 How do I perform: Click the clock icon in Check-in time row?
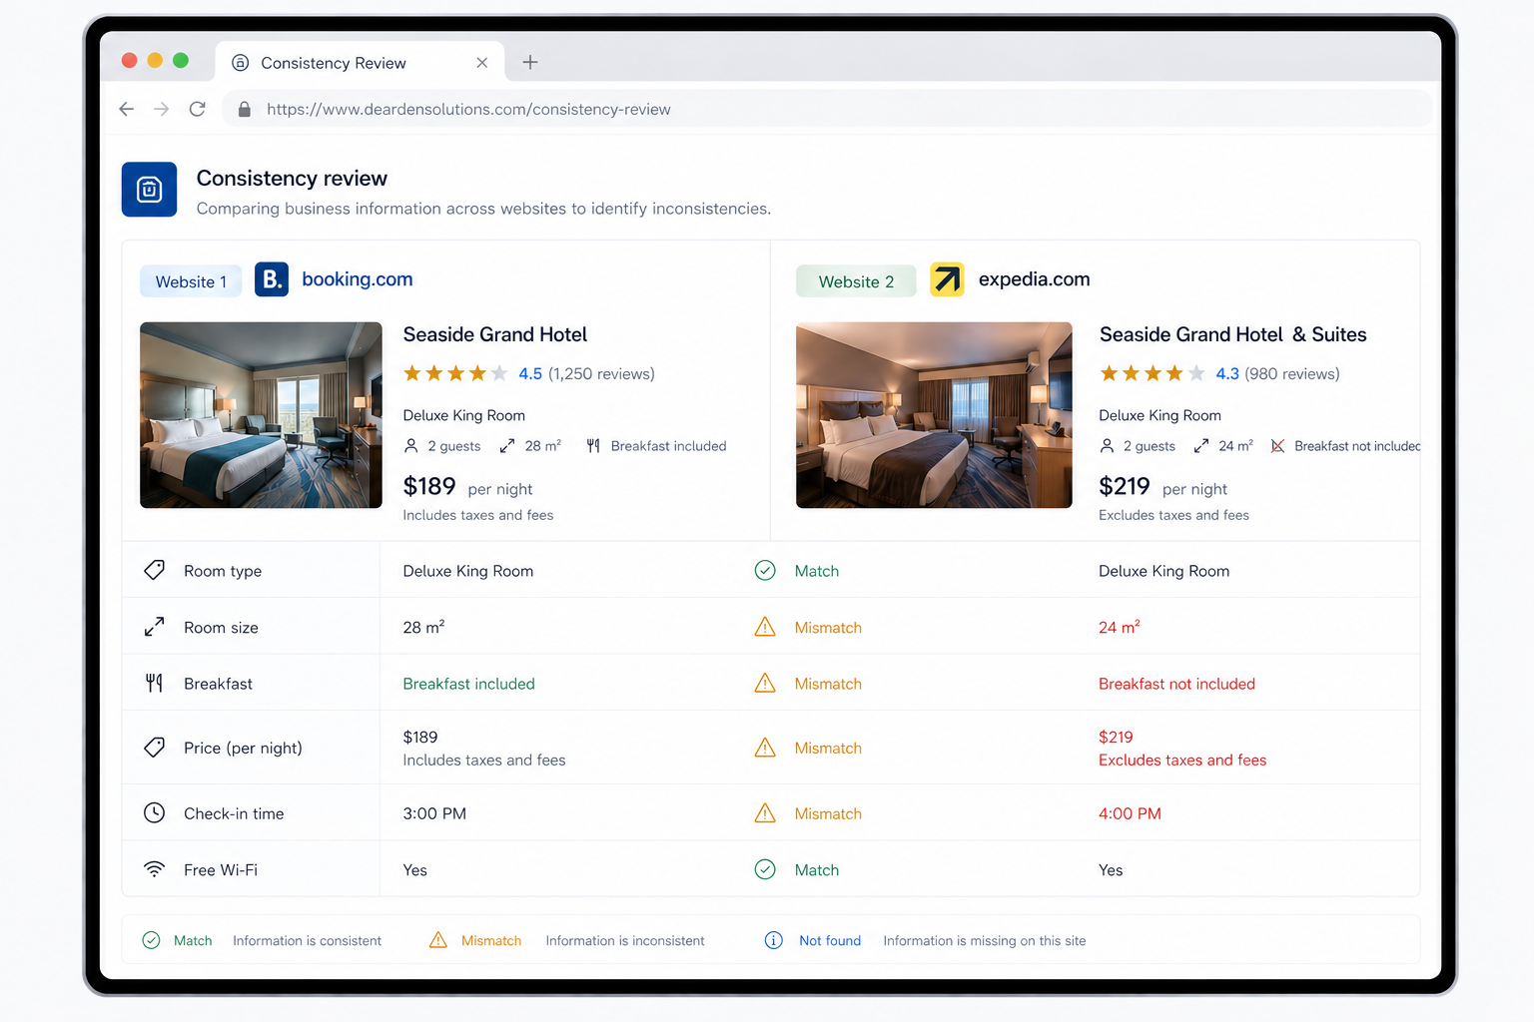point(154,812)
